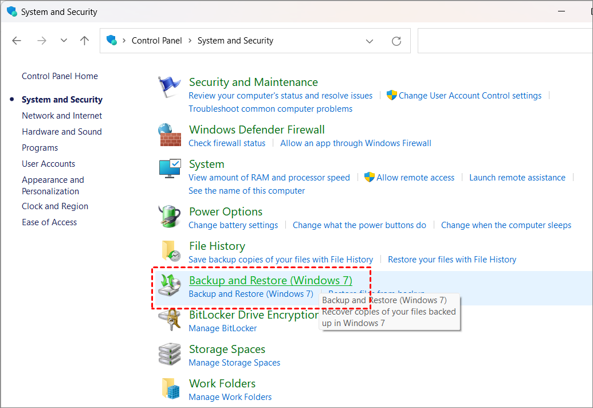
Task: Click the Storage Spaces stacked drives icon
Action: click(x=170, y=355)
